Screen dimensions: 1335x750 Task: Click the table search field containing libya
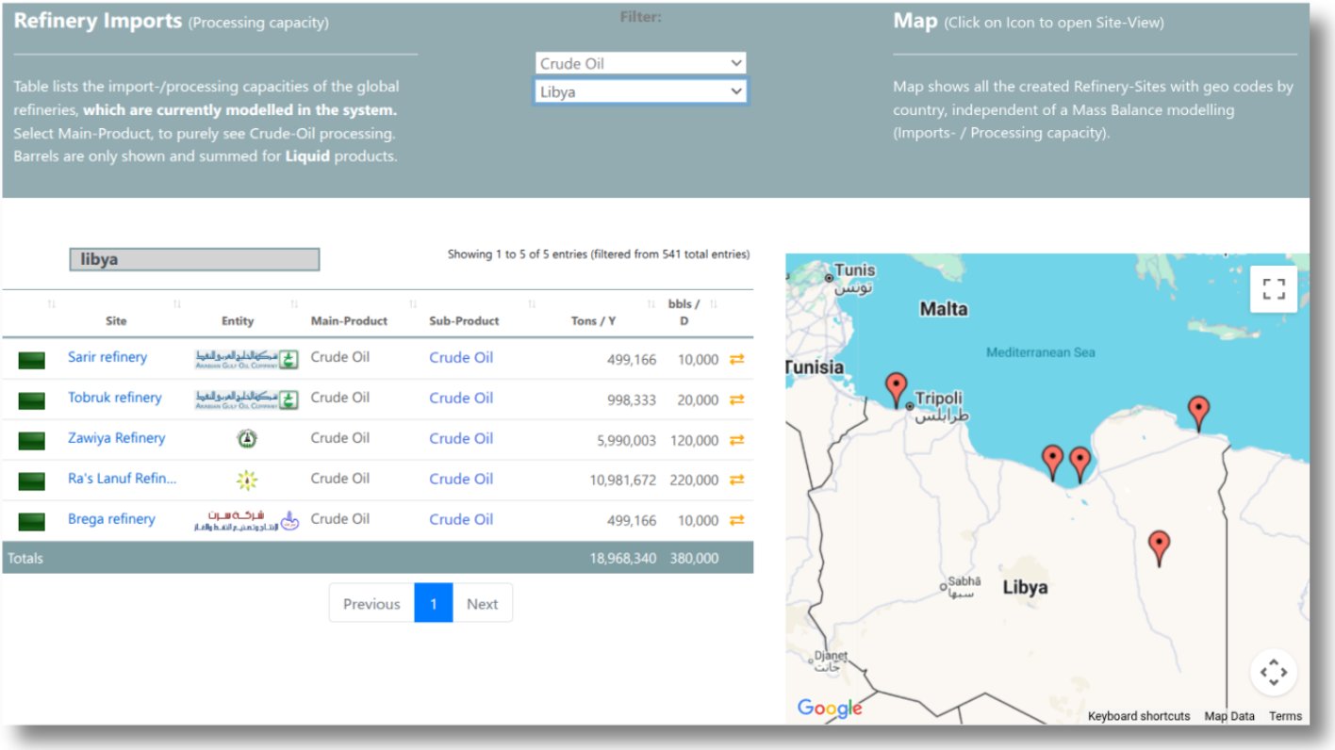(x=194, y=259)
